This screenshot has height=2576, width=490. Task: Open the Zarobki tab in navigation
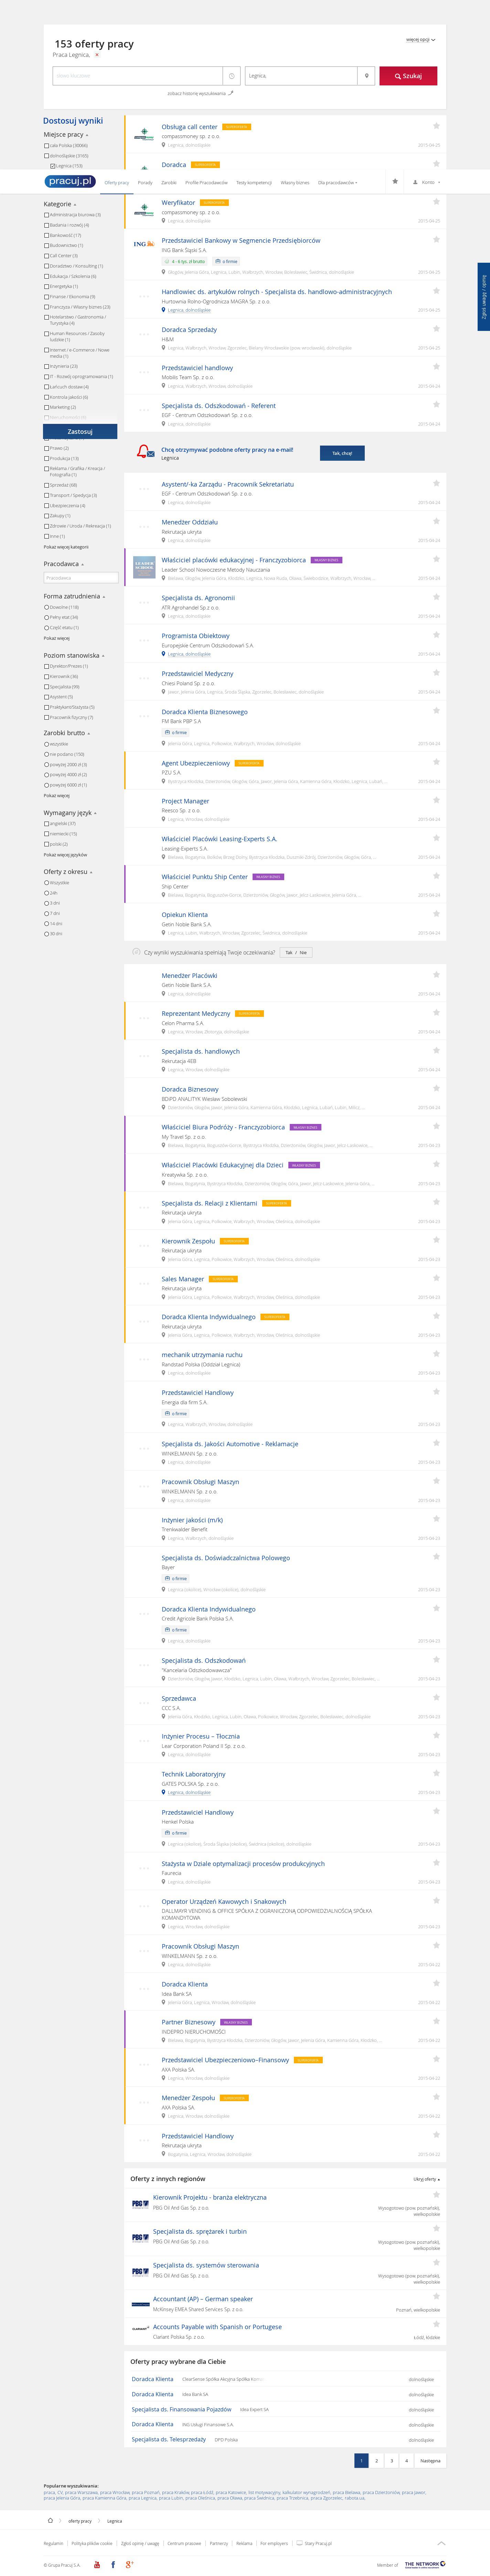point(169,183)
